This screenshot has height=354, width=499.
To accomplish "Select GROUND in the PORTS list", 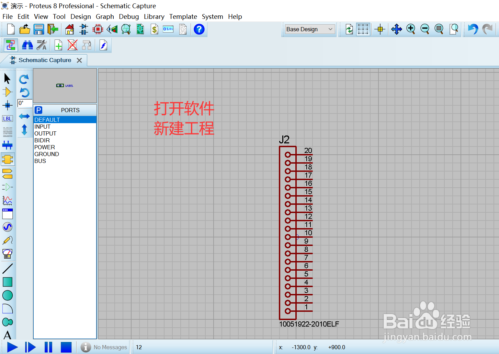I will pos(65,154).
